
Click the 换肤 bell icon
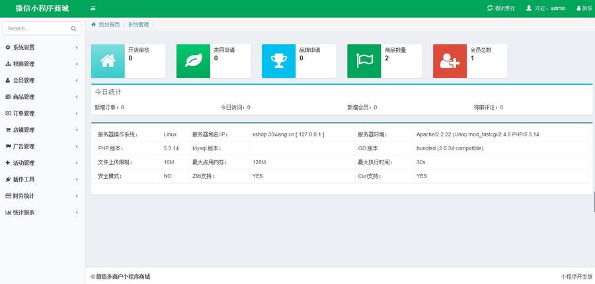tap(578, 8)
